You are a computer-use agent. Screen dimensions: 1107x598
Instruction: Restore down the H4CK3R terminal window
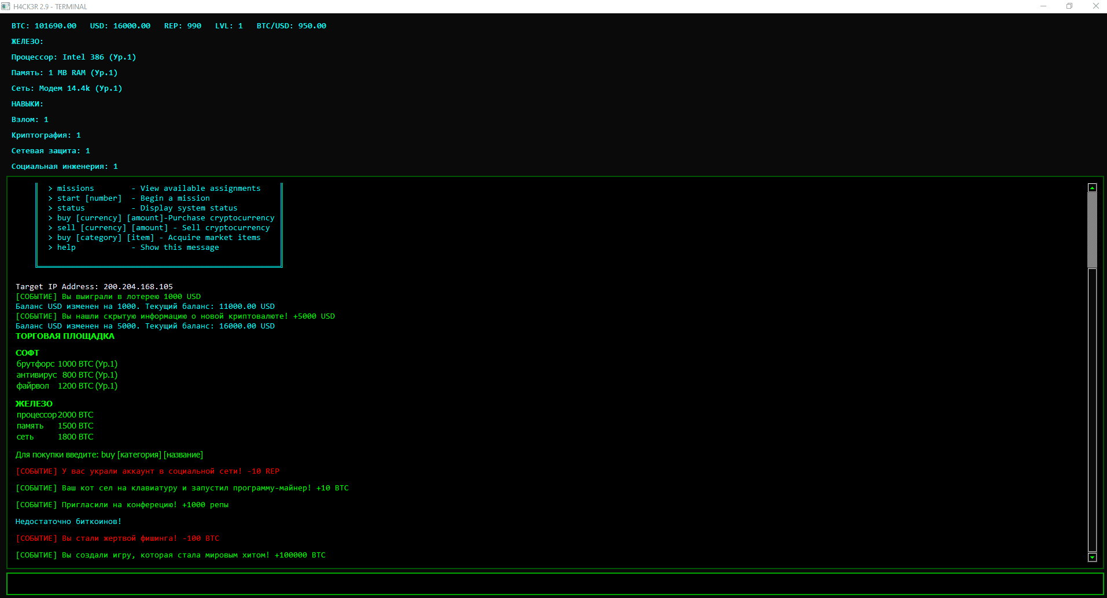tap(1069, 6)
